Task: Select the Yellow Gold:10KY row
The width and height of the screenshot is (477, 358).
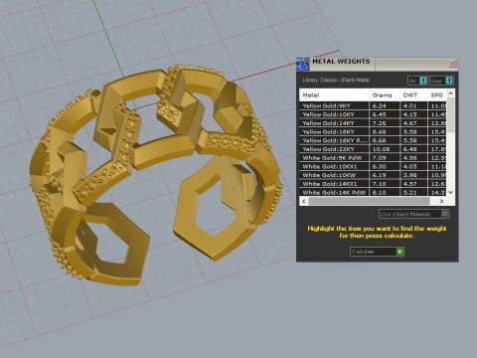Action: click(374, 114)
